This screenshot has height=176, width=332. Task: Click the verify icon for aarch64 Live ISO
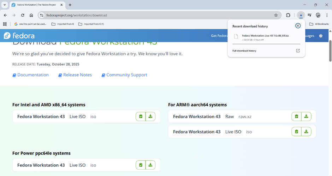pos(296,131)
